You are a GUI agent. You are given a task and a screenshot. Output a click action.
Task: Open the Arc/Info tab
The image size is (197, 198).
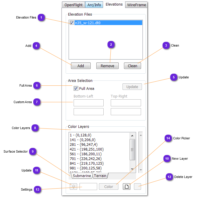(x=94, y=5)
